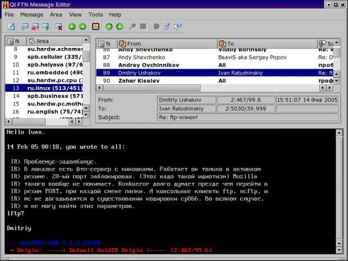348x261 pixels.
Task: Click the Subject field with Re: ftp-клиент
Action: click(248, 117)
